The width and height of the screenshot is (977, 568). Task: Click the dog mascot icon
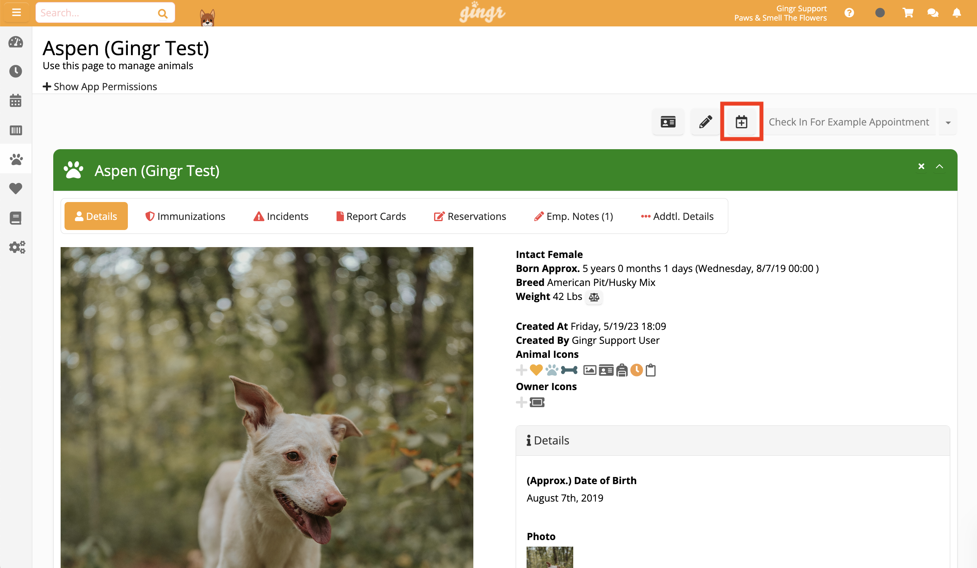coord(208,17)
